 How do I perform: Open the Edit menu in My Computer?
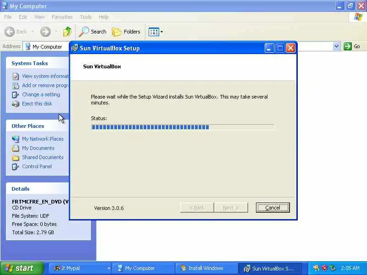[22, 17]
